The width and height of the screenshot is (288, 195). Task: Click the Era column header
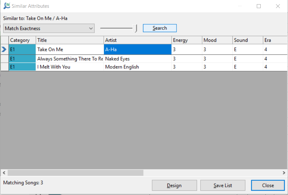[275, 40]
